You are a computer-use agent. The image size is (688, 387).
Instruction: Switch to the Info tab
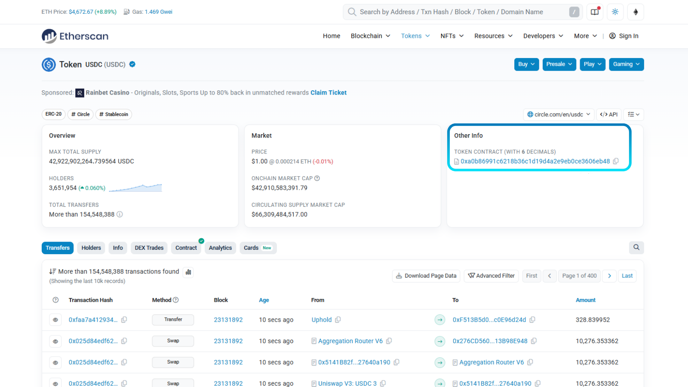[x=118, y=248]
